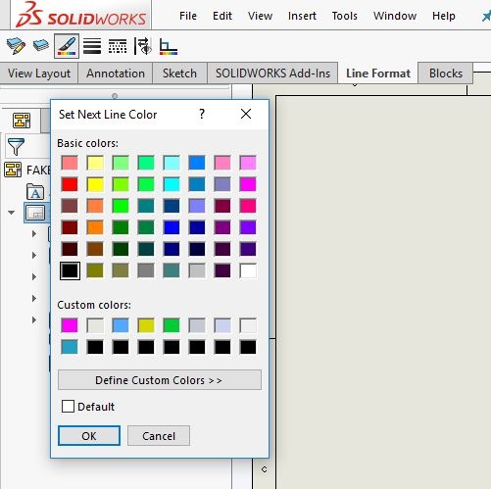Viewport: 491px width, 489px height.
Task: Collapse the expanded sheet tree node arrow
Action: pos(12,213)
